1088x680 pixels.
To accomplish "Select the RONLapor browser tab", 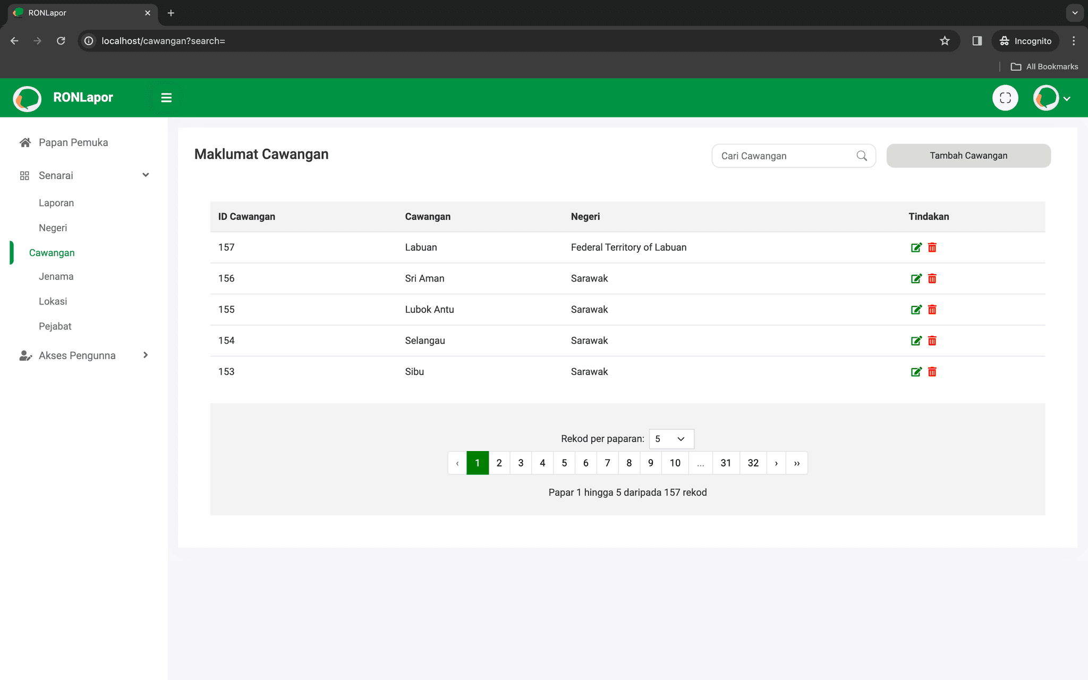I will [x=82, y=13].
